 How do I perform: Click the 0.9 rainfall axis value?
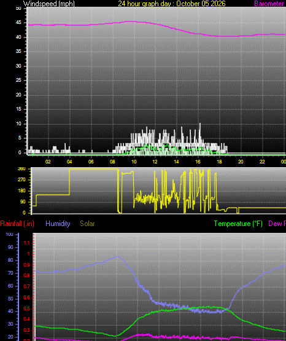(x=27, y=265)
